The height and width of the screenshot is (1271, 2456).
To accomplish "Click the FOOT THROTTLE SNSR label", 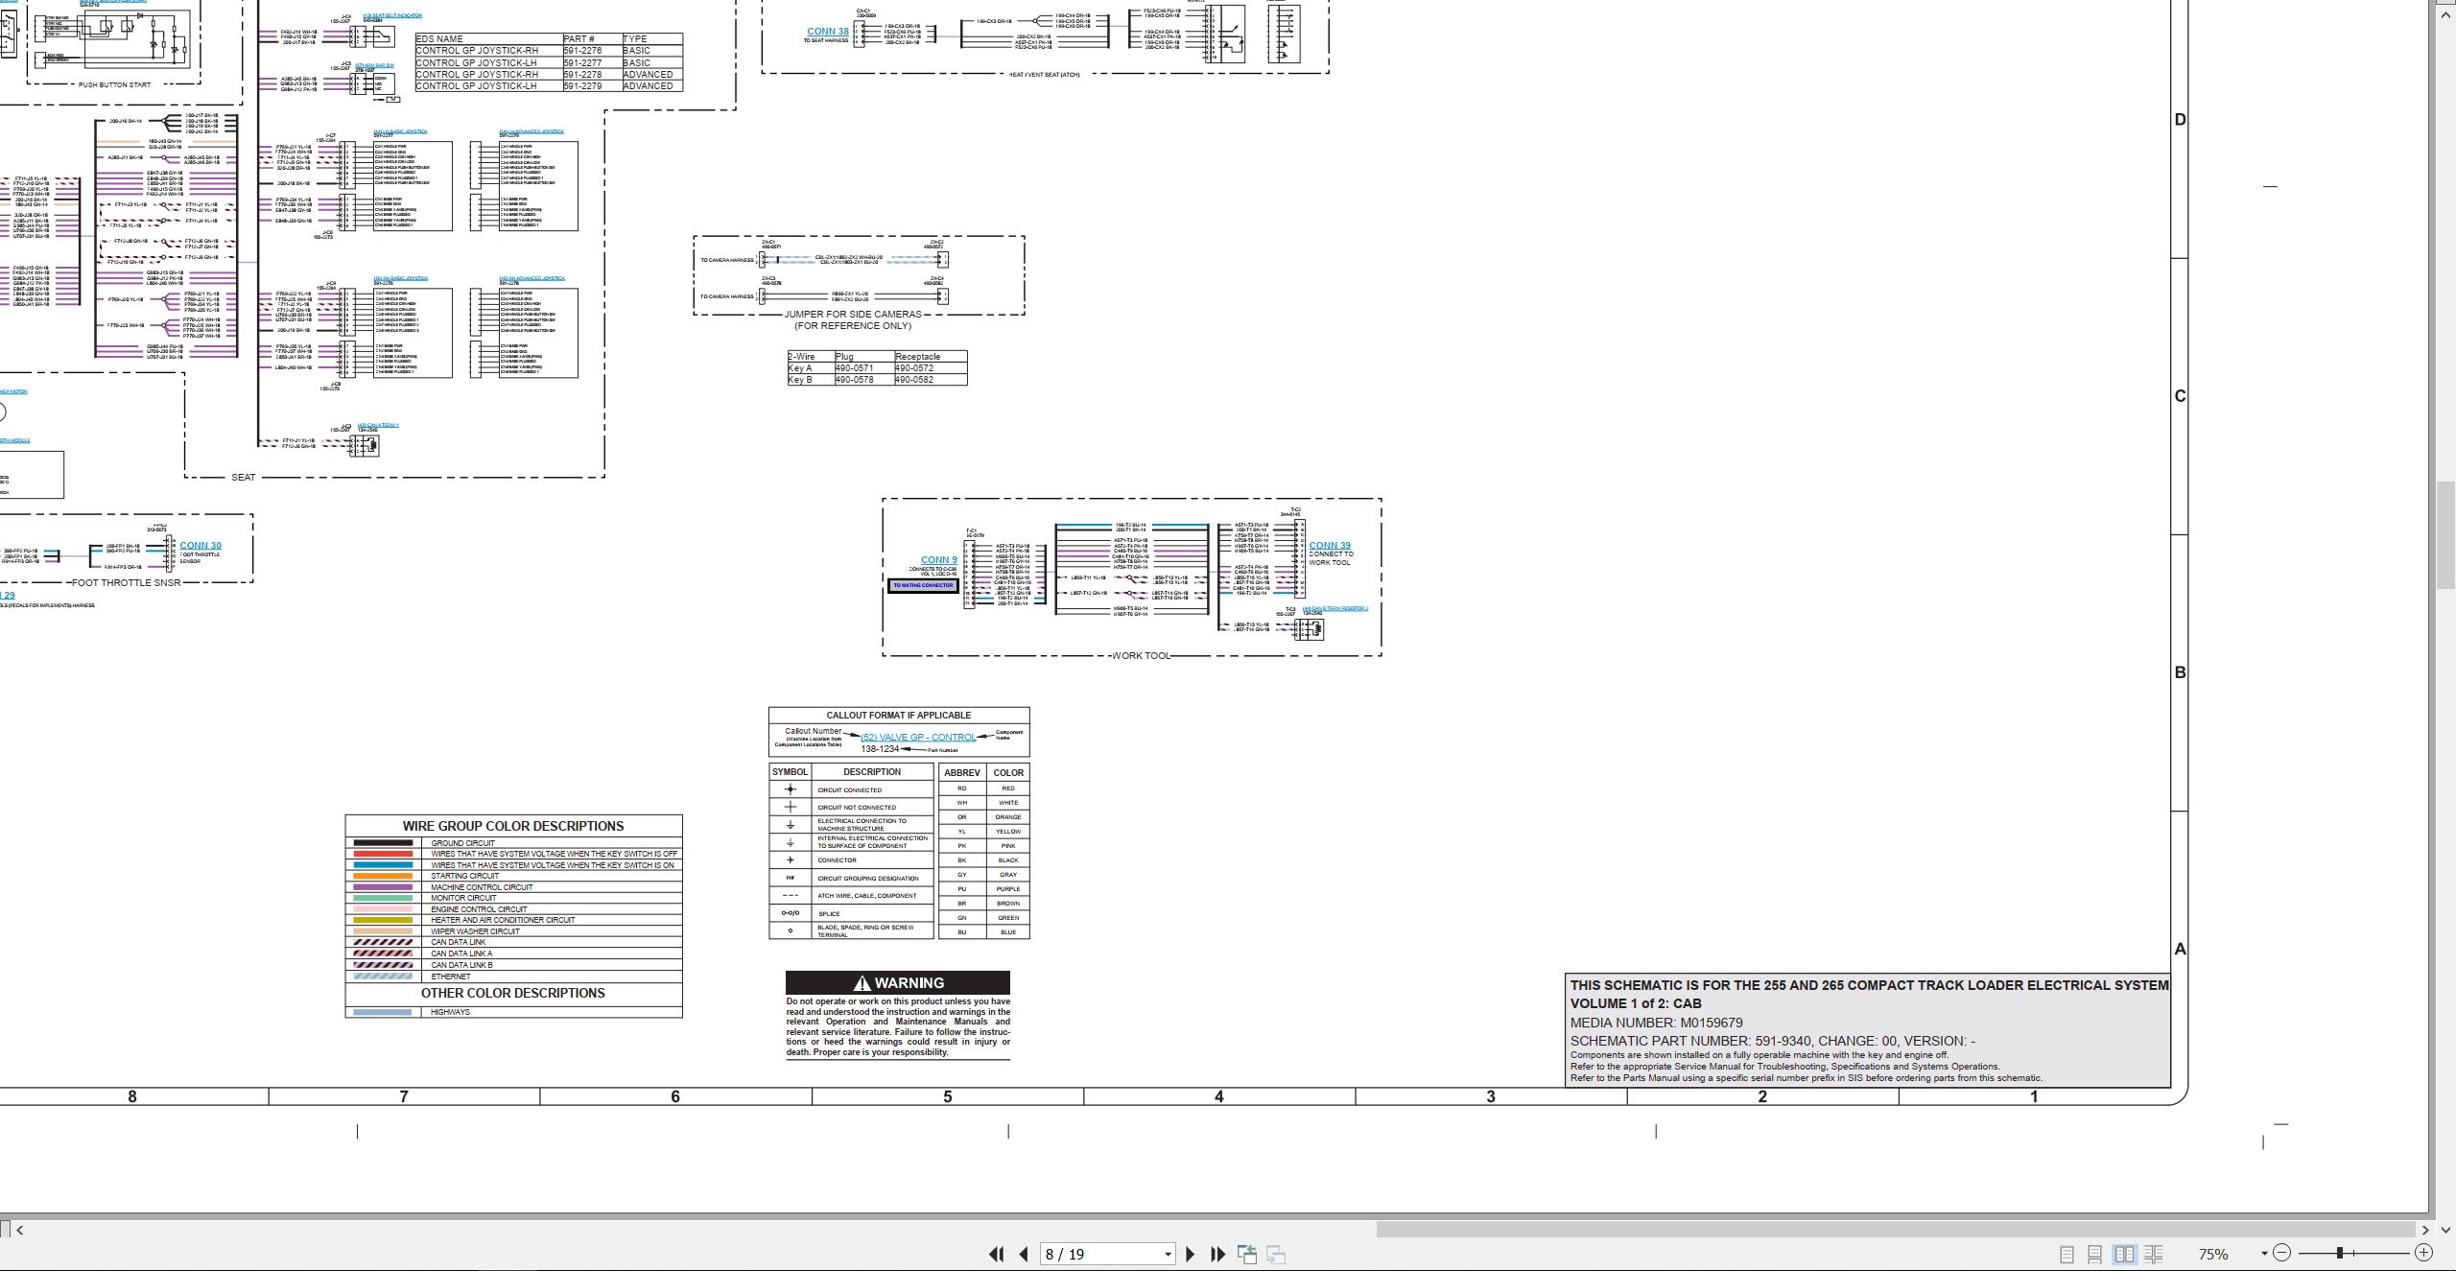I will 127,582.
